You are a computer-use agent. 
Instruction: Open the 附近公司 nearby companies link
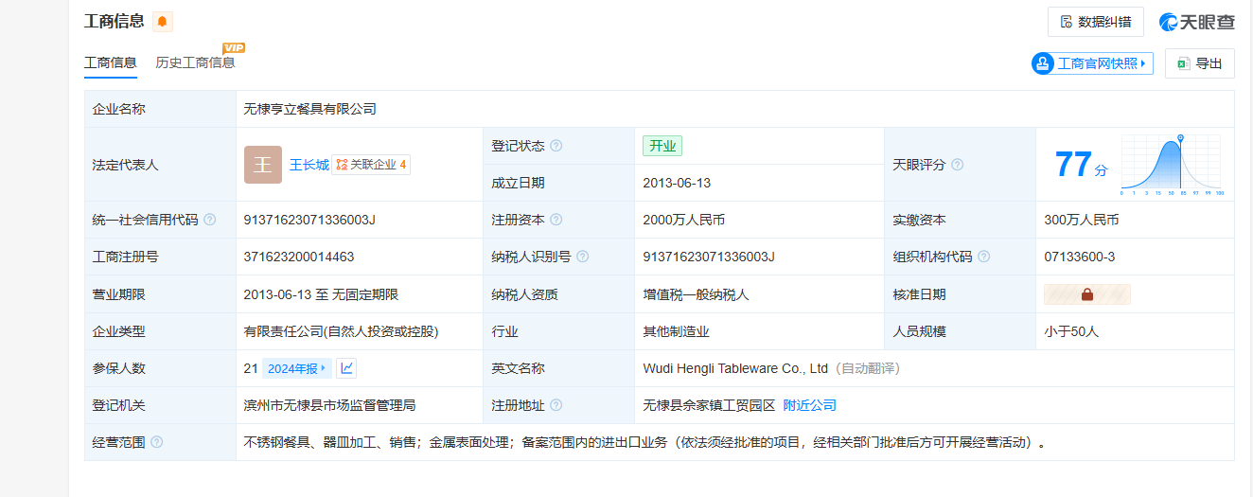pos(810,405)
